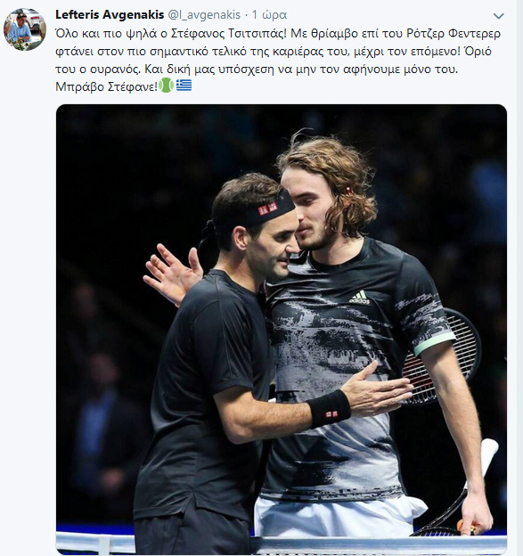
Task: Open Lefteris Avgenakis profile avatar
Action: (25, 29)
